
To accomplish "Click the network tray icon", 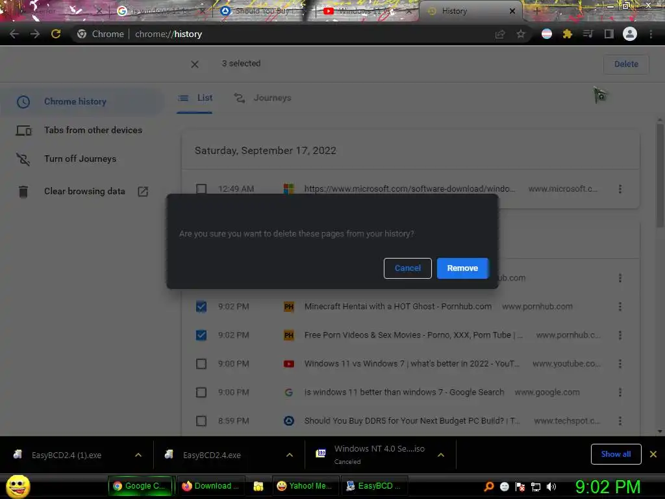I will [536, 487].
